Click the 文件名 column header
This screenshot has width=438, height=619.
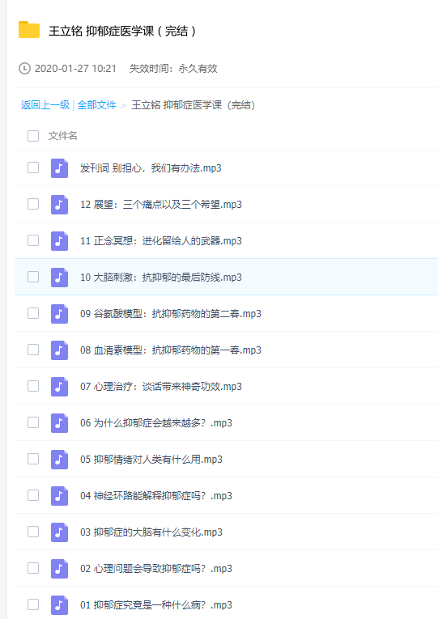point(63,136)
